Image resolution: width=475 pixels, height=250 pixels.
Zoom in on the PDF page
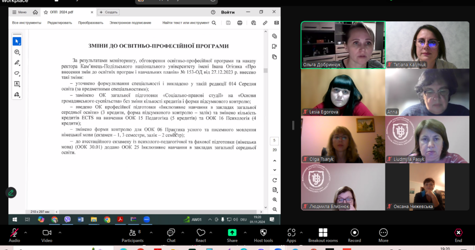pos(275,199)
